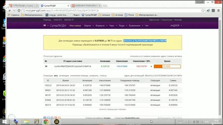Filter operations by все
The image size is (223, 125).
[x=56, y=76]
